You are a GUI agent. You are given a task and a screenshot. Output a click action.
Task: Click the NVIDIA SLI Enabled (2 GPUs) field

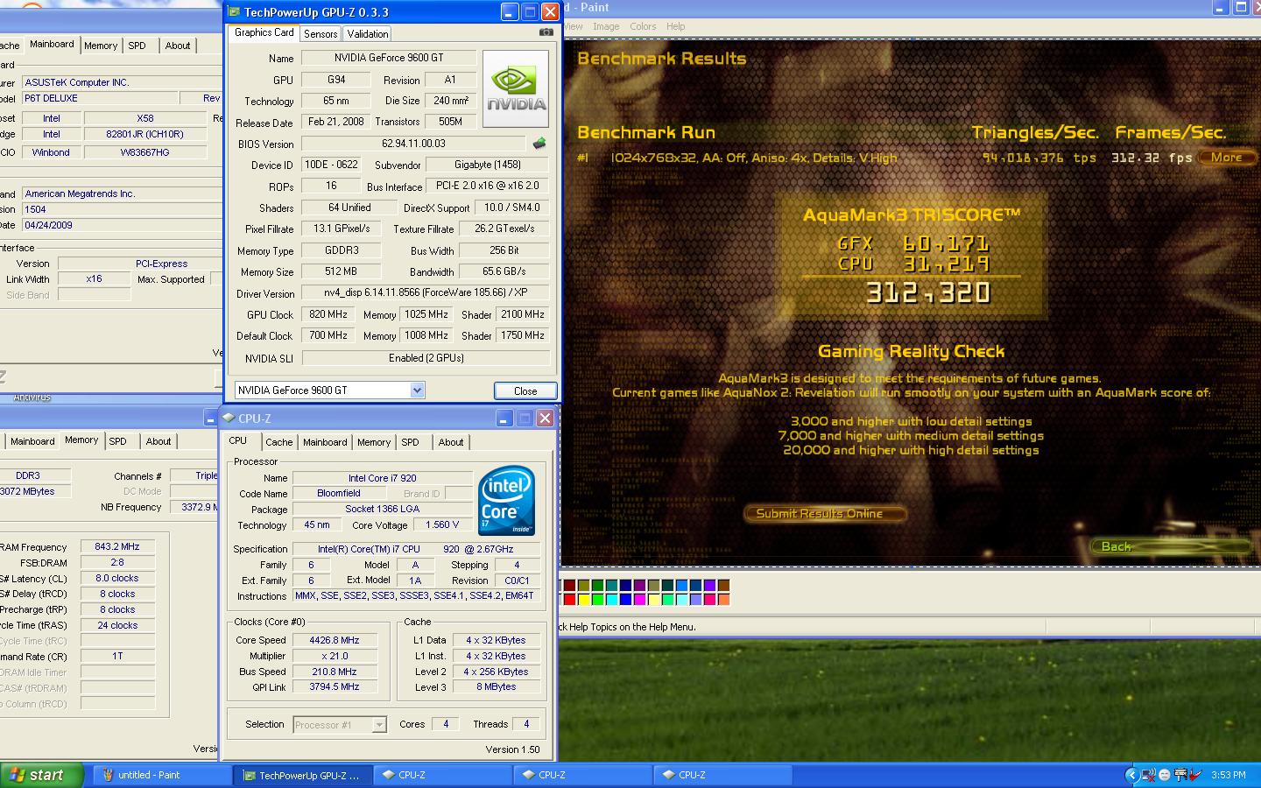(426, 358)
